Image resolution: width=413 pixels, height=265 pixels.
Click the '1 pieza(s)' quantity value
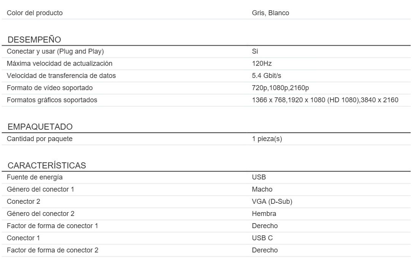pos(267,139)
